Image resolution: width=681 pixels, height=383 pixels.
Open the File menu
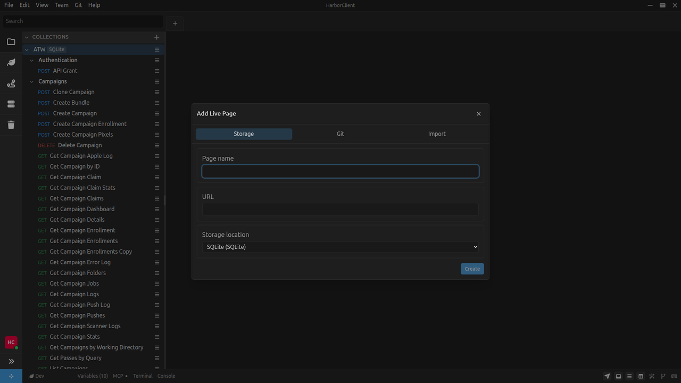coord(9,5)
